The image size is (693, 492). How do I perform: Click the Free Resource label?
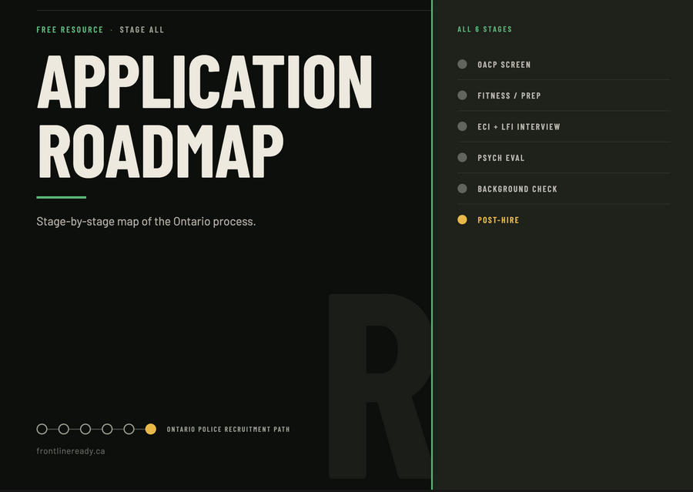coord(70,29)
